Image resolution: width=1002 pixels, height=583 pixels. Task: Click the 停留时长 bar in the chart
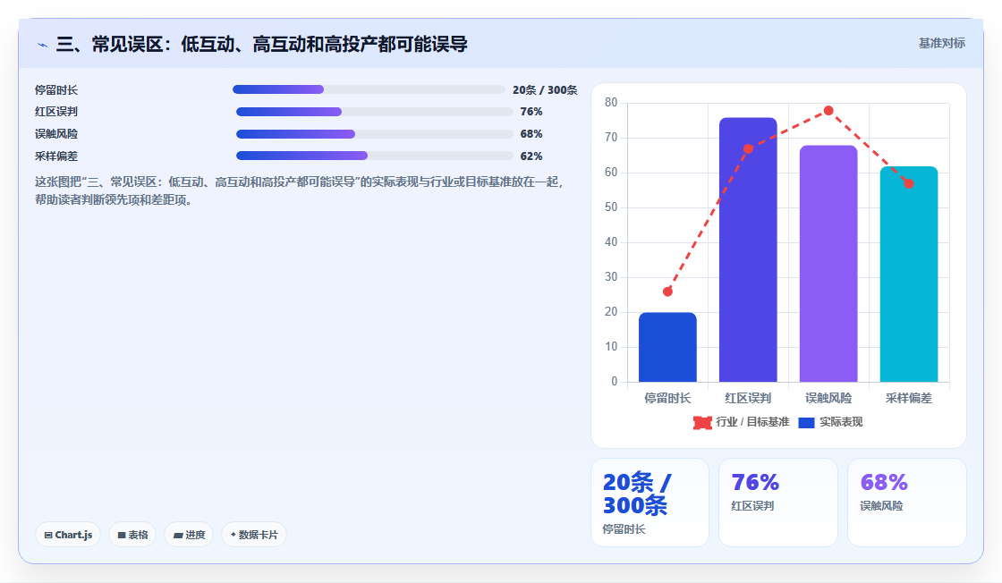[x=667, y=347]
